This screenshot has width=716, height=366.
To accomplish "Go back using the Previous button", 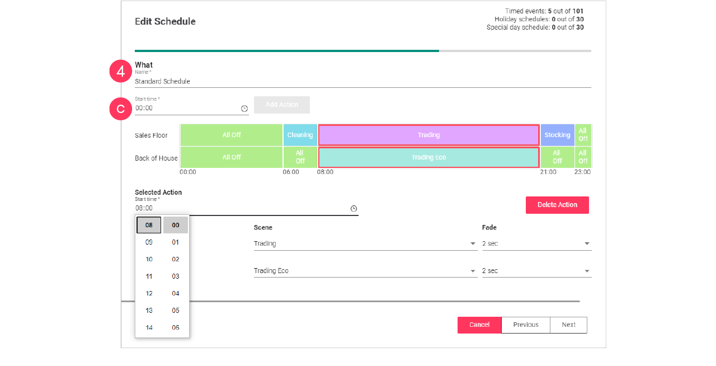I will 525,325.
